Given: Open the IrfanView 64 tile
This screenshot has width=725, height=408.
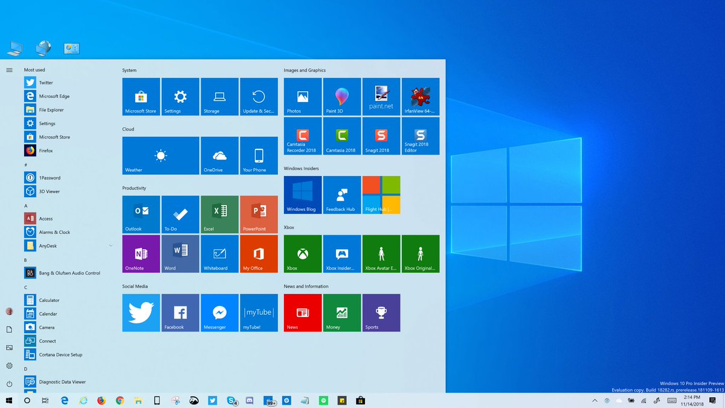Looking at the screenshot, I should pos(420,97).
